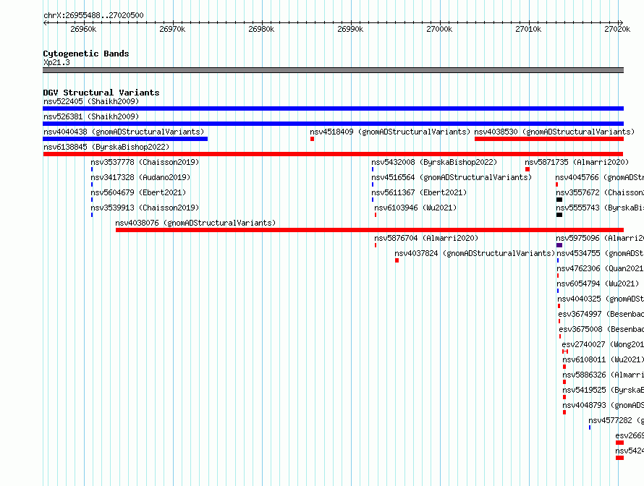Open nsv4534755 variant label
The image size is (644, 486).
600,253
